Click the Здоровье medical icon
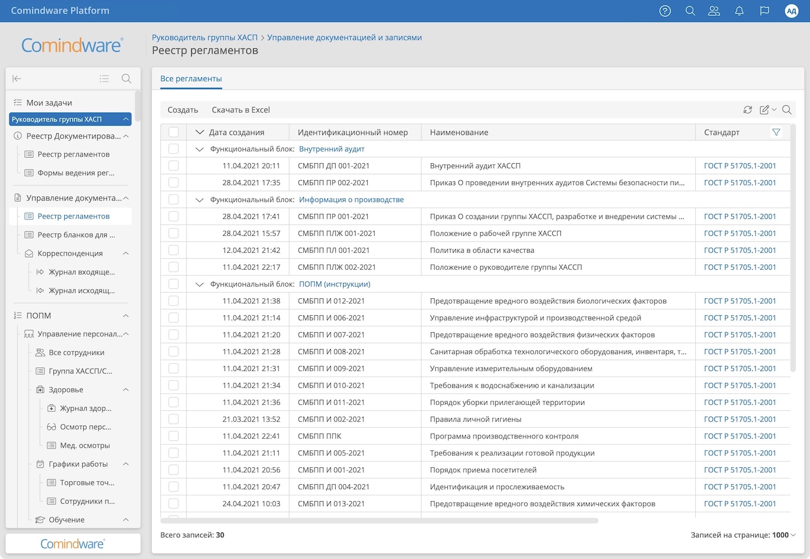Viewport: 810px width, 559px height. [x=40, y=390]
